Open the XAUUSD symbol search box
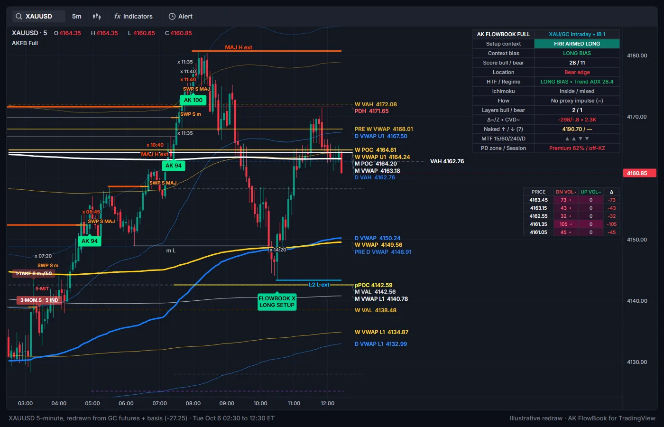 38,16
